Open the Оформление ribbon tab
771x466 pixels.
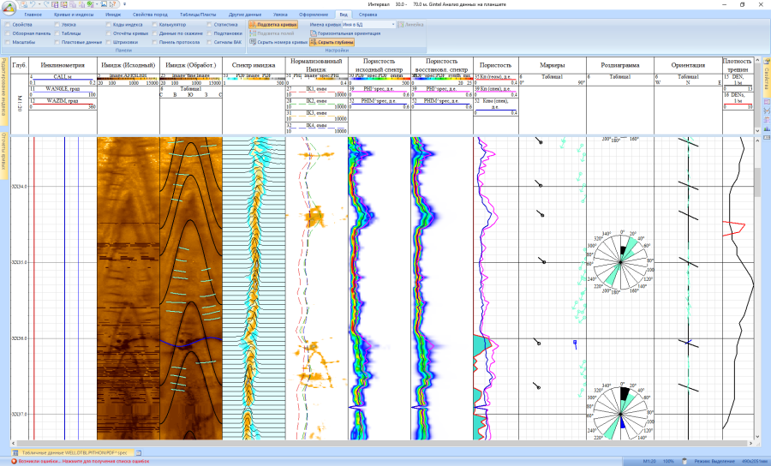(x=314, y=15)
